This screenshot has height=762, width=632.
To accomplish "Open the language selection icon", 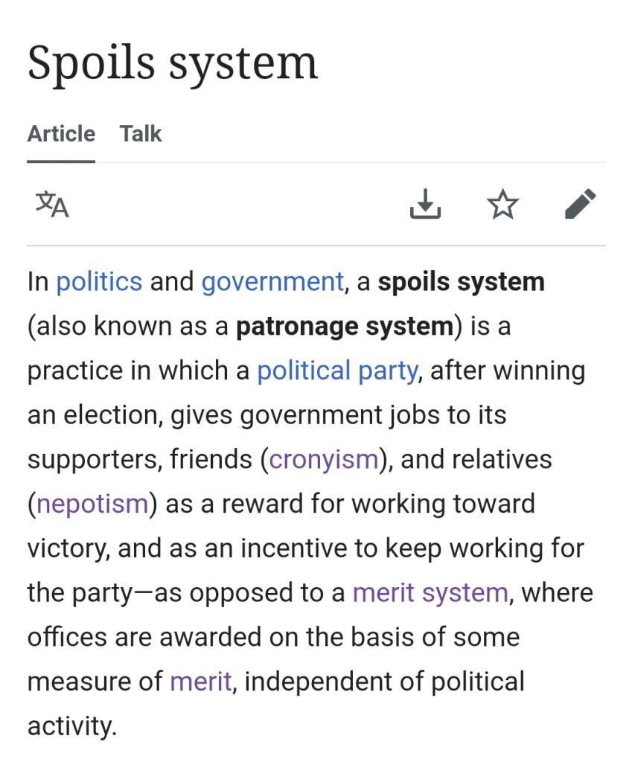I will click(x=52, y=204).
